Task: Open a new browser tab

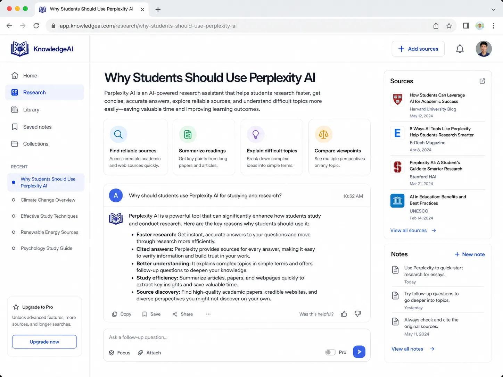Action: (158, 9)
